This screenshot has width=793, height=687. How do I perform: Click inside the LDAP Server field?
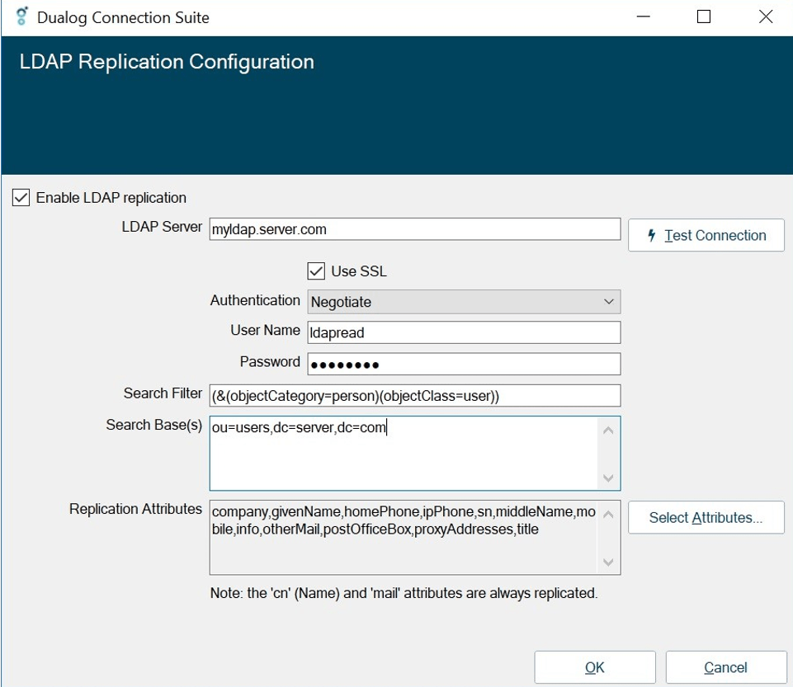click(413, 228)
